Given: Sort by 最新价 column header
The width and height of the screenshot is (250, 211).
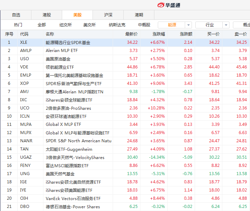Looking at the screenshot, I should [x=131, y=34].
